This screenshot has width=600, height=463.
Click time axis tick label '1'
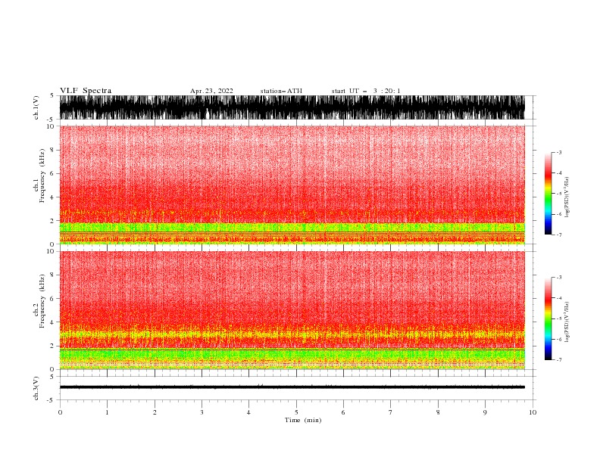pos(107,412)
